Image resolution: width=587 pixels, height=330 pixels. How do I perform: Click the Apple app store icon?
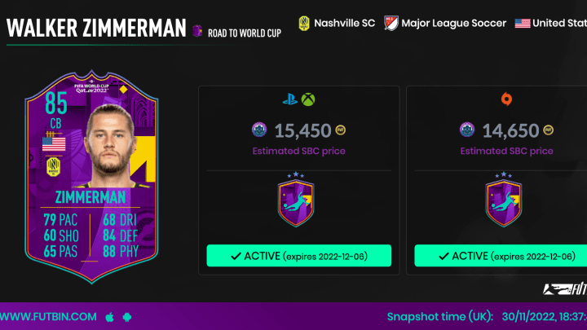[x=109, y=317]
